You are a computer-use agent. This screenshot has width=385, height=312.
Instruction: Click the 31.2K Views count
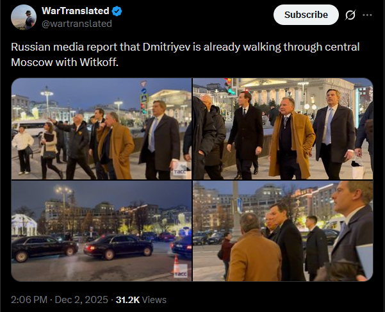[x=141, y=300]
